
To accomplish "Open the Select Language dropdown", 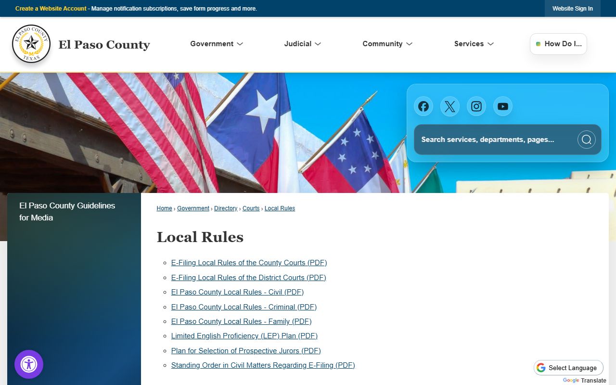I will pyautogui.click(x=568, y=368).
